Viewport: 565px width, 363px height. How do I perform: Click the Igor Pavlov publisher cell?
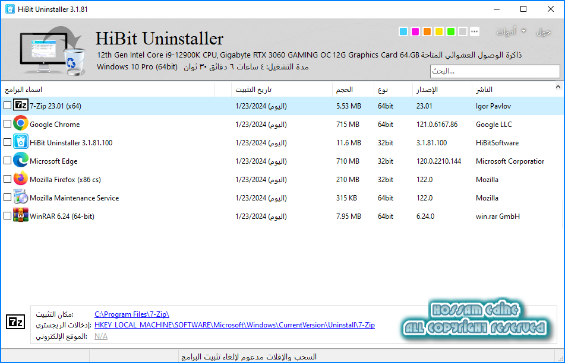(493, 106)
